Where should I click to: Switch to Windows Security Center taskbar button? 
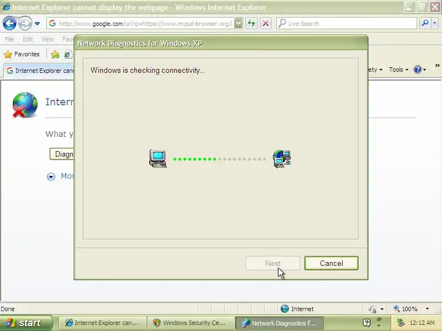[x=191, y=323]
